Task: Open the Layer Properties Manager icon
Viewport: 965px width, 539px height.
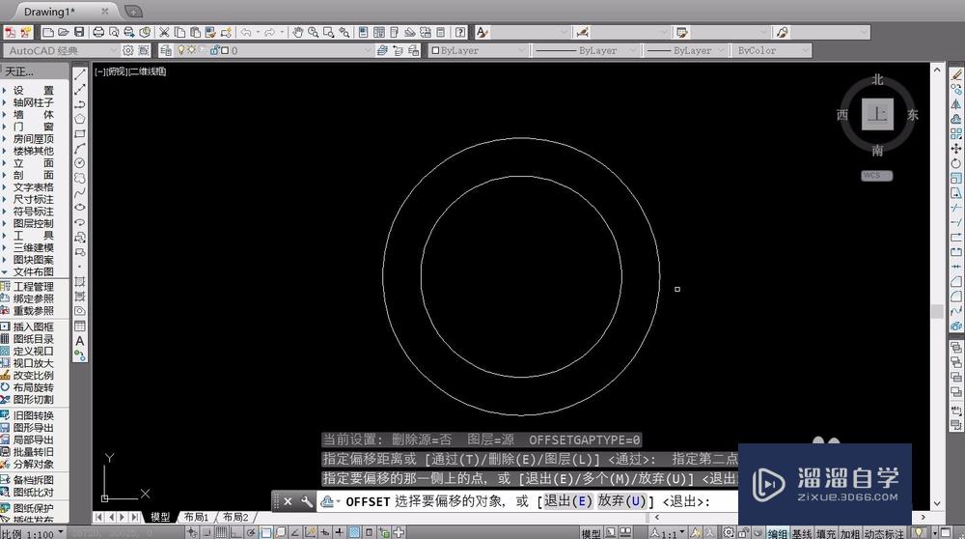Action: click(166, 50)
